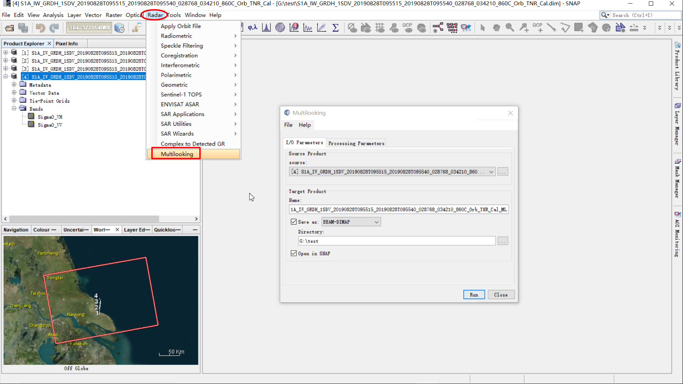Click Run button in Multilooking dialog
683x384 pixels.
click(474, 294)
